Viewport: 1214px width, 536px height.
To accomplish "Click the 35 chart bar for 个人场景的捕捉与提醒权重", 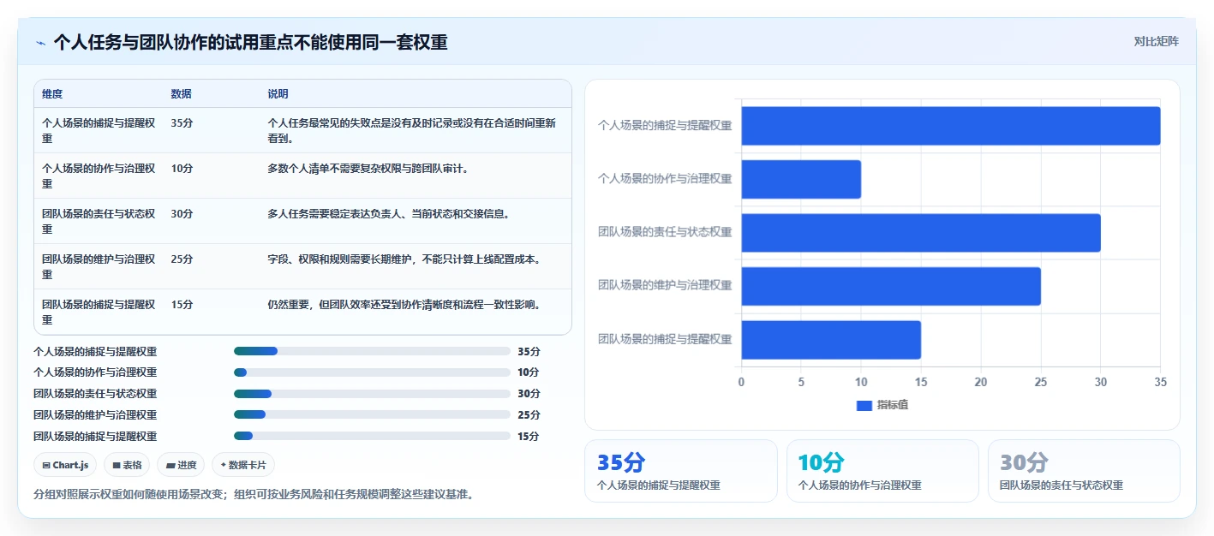I will click(x=951, y=126).
